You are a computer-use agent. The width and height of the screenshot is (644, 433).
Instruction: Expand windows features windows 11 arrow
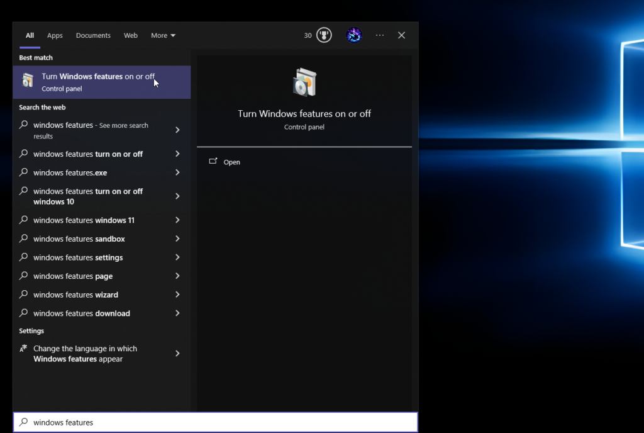(177, 220)
